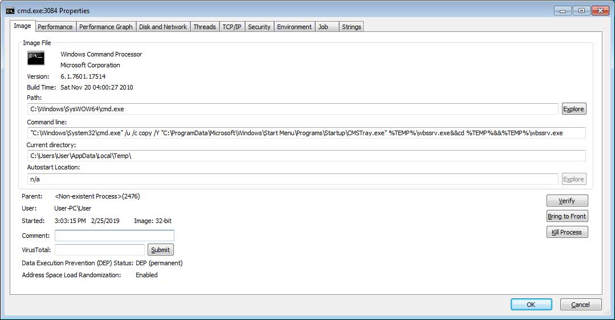The image size is (615, 320).
Task: Click Explore next to Autostart Location
Action: (x=574, y=179)
